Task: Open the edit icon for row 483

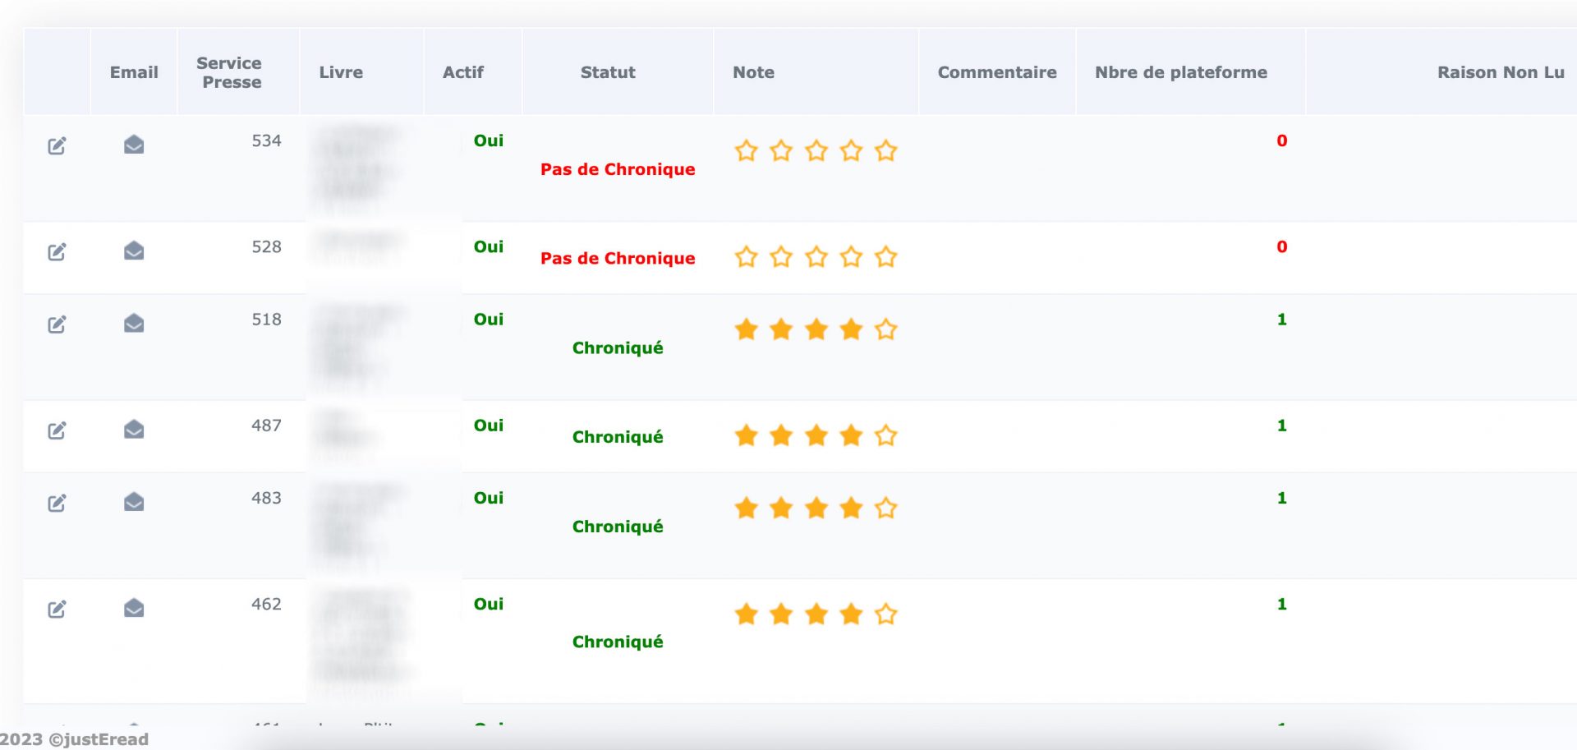Action: pyautogui.click(x=57, y=503)
